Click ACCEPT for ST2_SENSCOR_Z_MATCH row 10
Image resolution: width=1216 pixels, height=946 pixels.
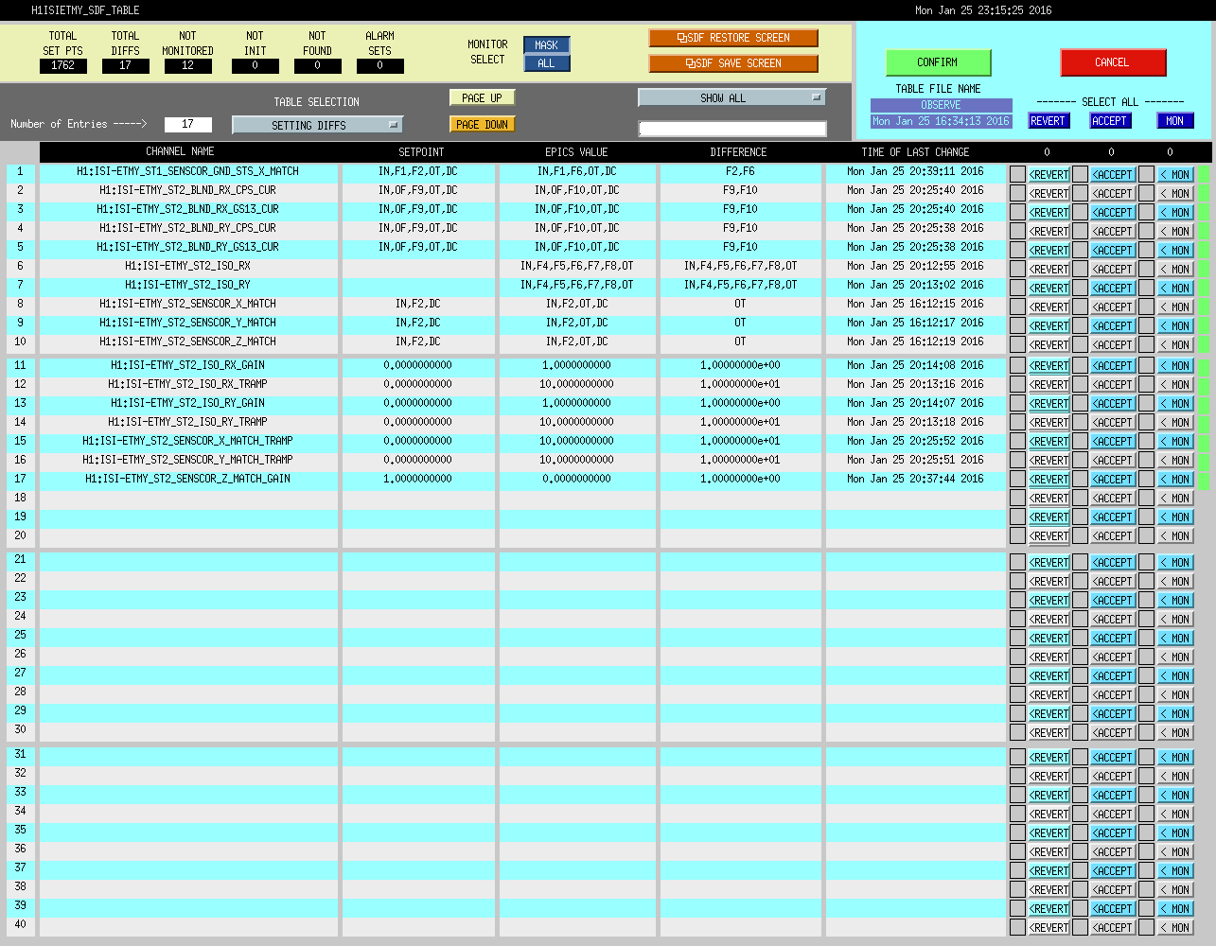[1114, 345]
